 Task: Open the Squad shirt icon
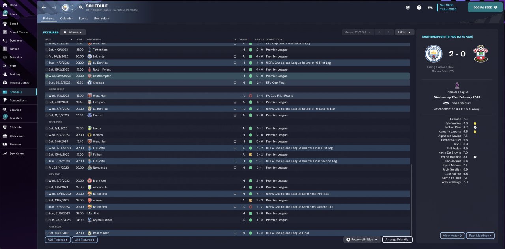point(5,24)
